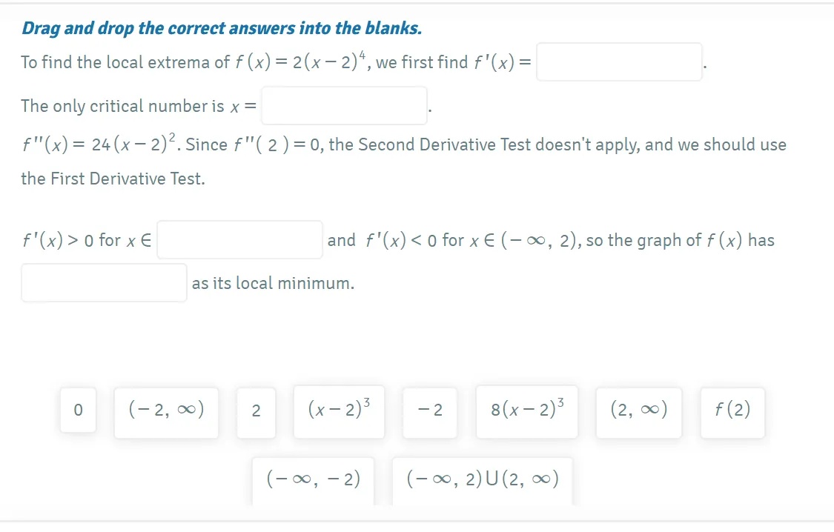Click the blank after x ∈
This screenshot has height=532, width=834.
pos(239,239)
